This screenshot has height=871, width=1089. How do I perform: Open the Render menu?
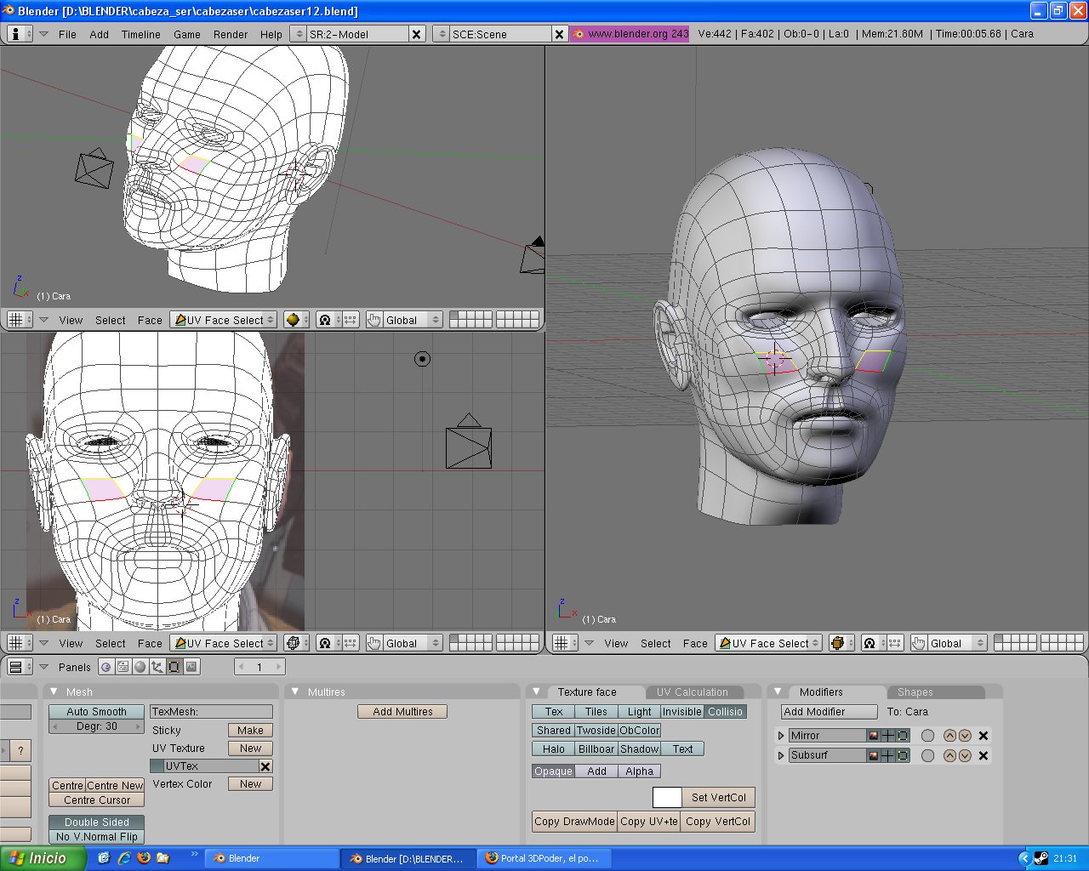(231, 34)
